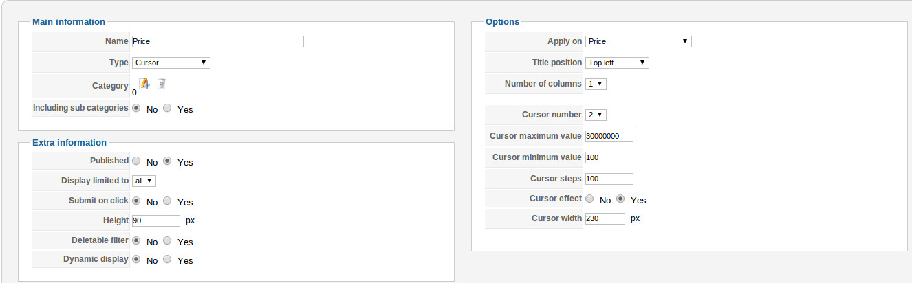Expand the Title position dropdown

pyautogui.click(x=617, y=63)
